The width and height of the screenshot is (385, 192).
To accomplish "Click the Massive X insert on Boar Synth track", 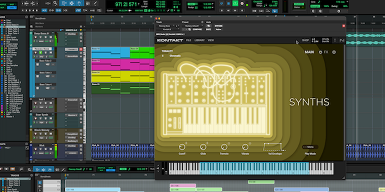I will click(x=72, y=115).
